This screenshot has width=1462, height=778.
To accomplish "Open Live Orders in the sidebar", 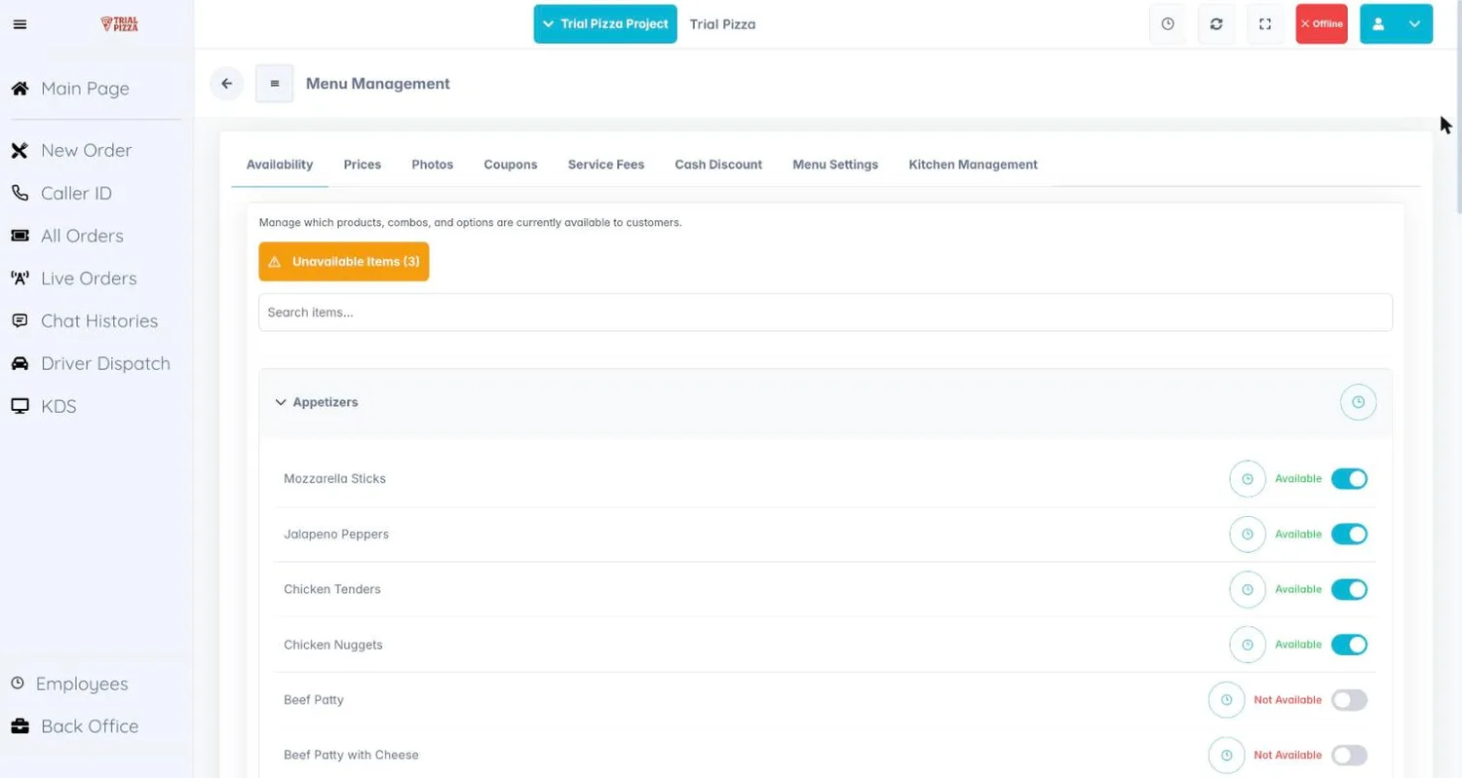I will tap(74, 278).
